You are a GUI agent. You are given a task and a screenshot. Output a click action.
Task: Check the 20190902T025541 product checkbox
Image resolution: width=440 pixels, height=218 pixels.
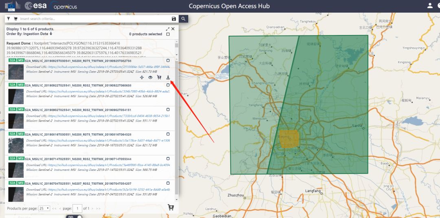pos(168,109)
